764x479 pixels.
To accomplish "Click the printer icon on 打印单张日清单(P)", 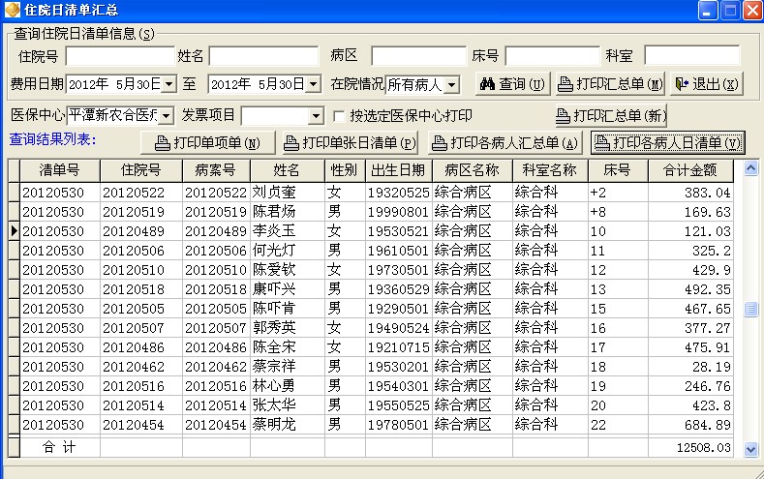I will (290, 143).
